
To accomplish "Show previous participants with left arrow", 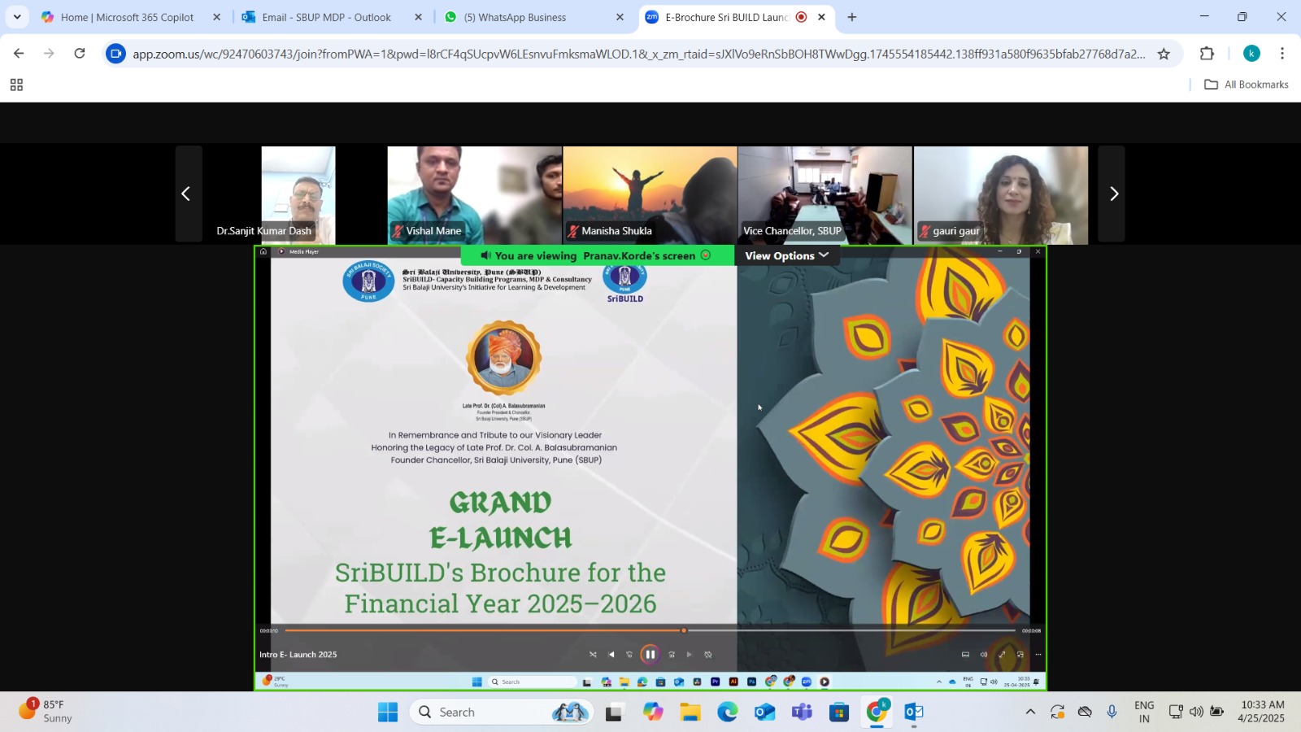I will (186, 194).
